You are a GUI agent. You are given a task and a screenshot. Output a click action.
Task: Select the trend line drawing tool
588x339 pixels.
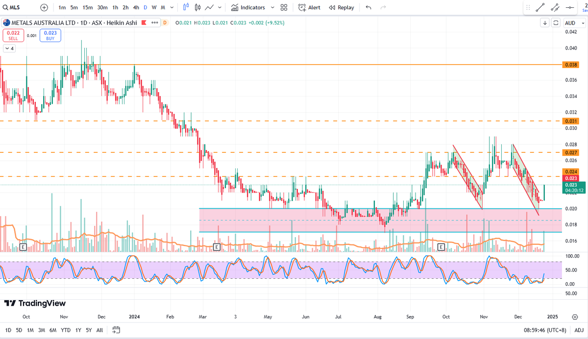point(540,7)
